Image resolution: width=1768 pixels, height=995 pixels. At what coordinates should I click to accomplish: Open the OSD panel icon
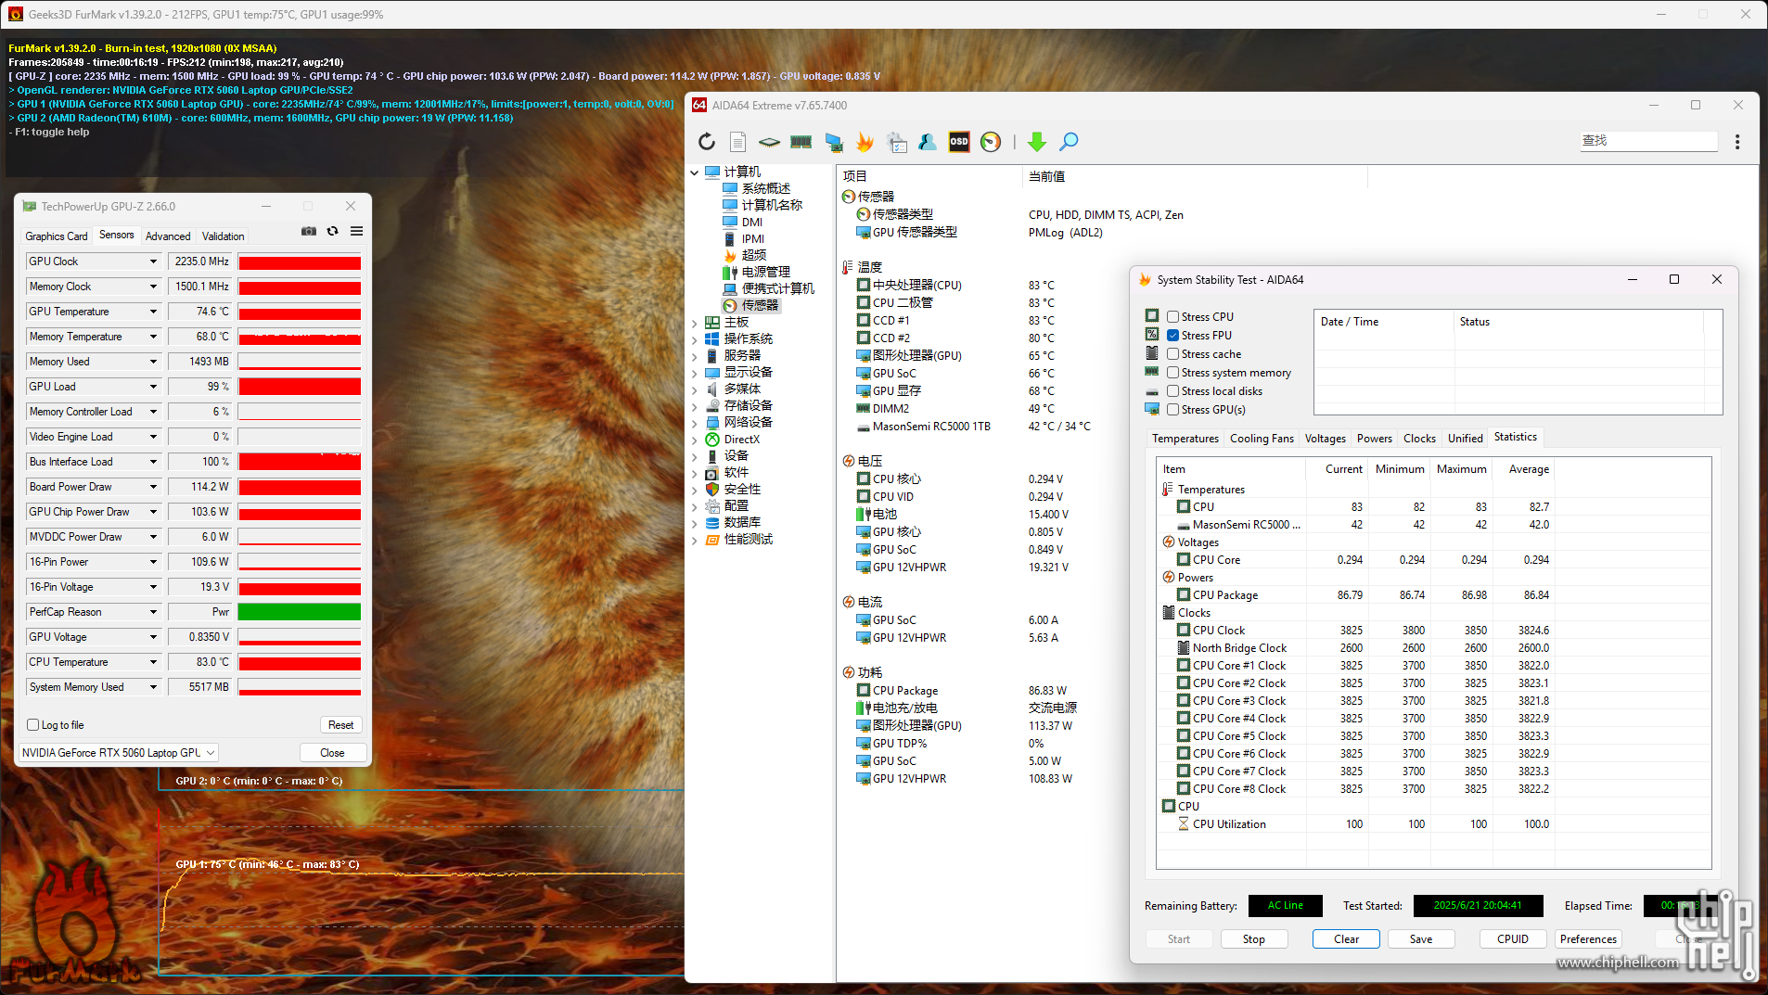click(959, 142)
